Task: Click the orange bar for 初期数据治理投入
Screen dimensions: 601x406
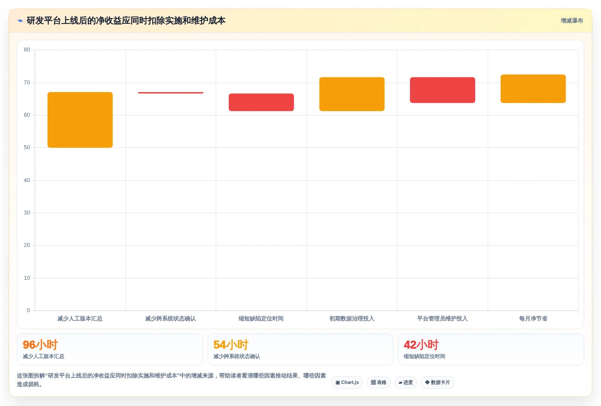Action: (x=352, y=94)
